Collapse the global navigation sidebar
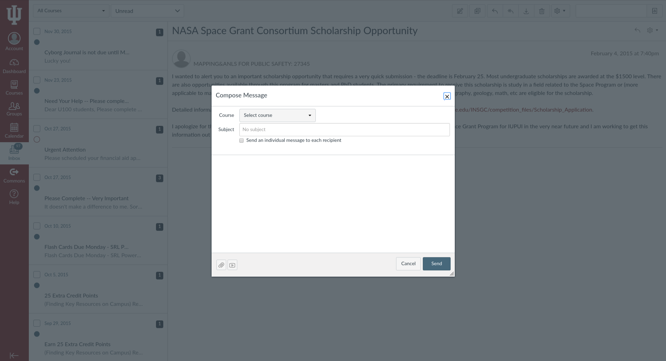The width and height of the screenshot is (666, 361). [14, 355]
